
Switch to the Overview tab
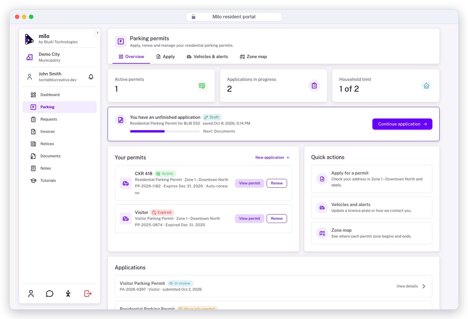click(x=131, y=57)
